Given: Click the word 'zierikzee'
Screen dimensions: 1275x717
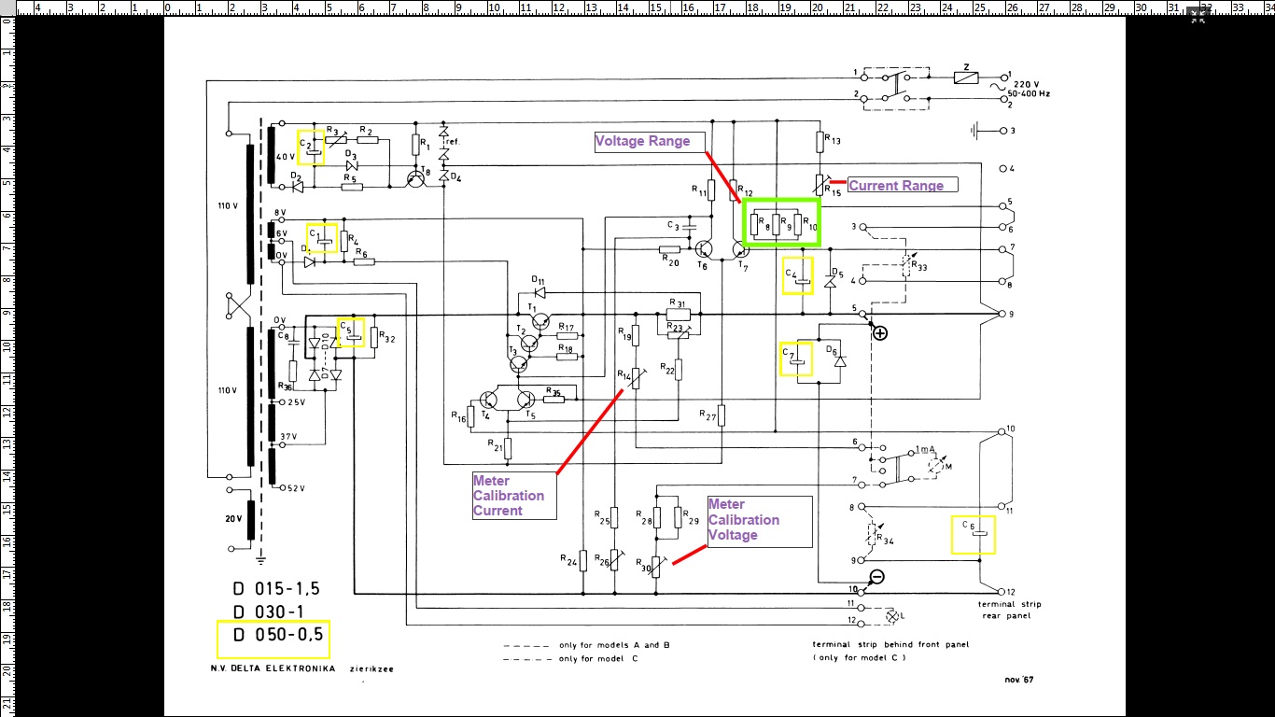Looking at the screenshot, I should (x=371, y=669).
